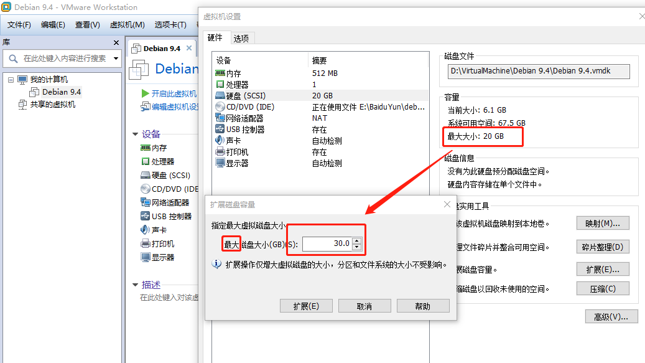Click the 512 MB memory summary value
The image size is (645, 363).
(x=325, y=73)
